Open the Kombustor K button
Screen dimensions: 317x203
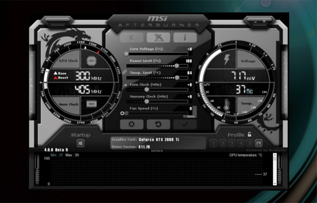131,37
